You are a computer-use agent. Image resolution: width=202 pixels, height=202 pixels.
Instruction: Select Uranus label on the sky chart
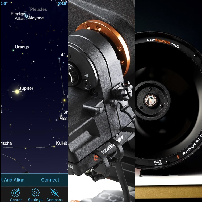pyautogui.click(x=22, y=47)
